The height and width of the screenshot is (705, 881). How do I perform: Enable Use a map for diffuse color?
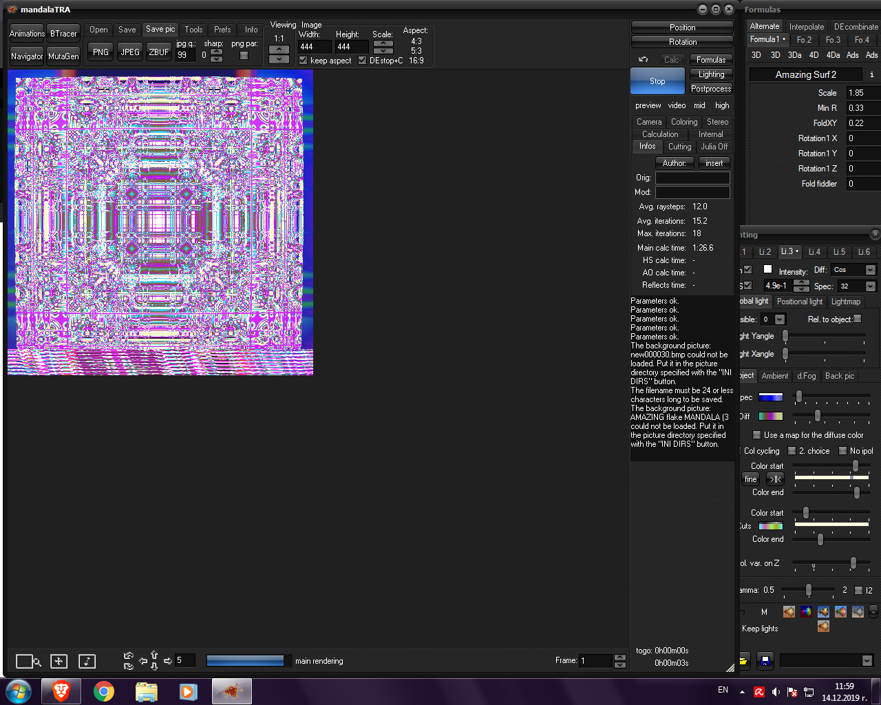pyautogui.click(x=757, y=435)
